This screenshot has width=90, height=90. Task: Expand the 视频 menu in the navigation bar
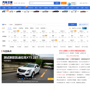pyautogui.click(x=20, y=8)
